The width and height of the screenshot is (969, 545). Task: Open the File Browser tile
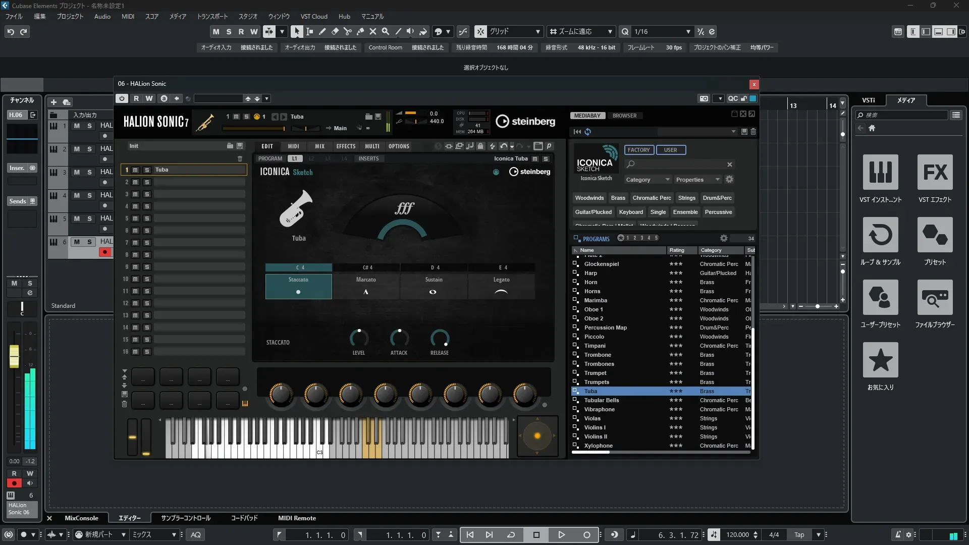(x=935, y=297)
